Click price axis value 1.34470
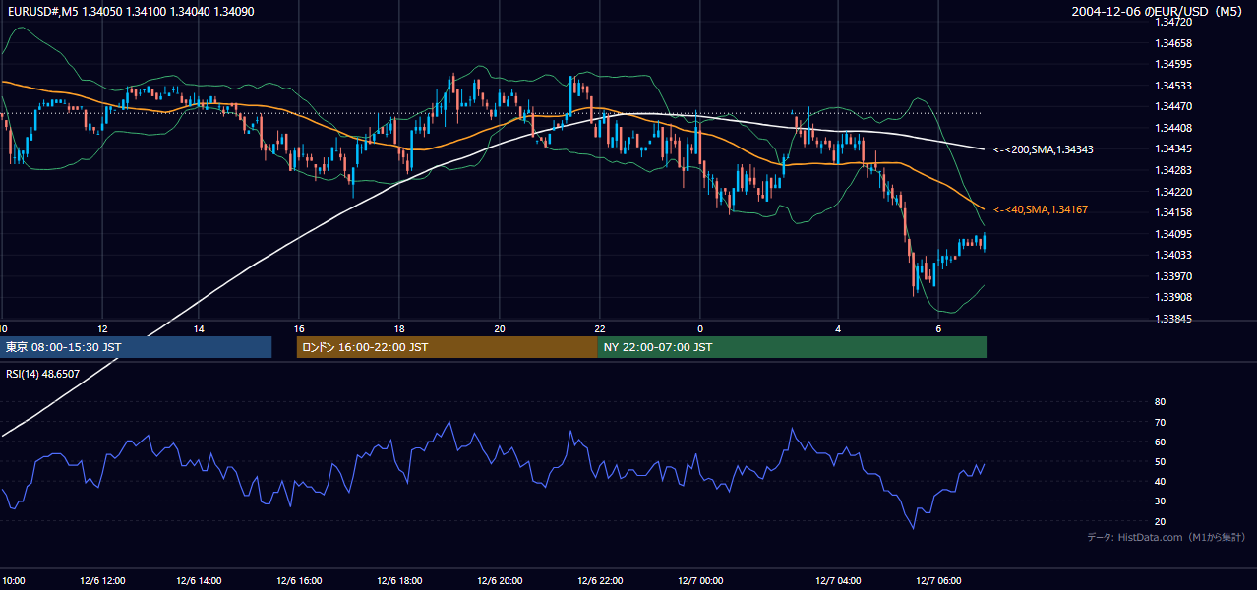The height and width of the screenshot is (590, 1257). 1171,106
